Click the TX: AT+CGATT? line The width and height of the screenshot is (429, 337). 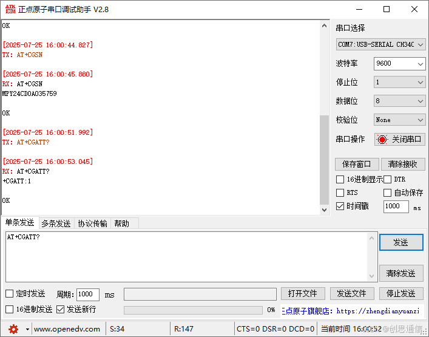click(x=26, y=142)
